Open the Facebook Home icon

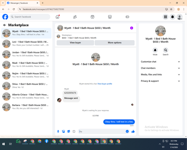(58, 17)
